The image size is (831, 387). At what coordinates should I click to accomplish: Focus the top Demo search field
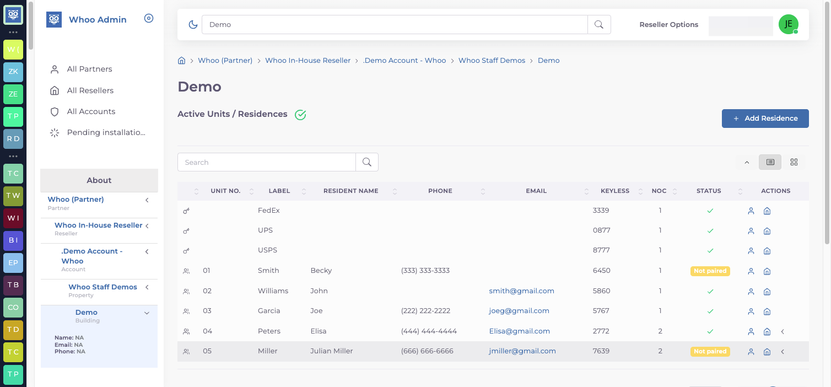(x=395, y=25)
